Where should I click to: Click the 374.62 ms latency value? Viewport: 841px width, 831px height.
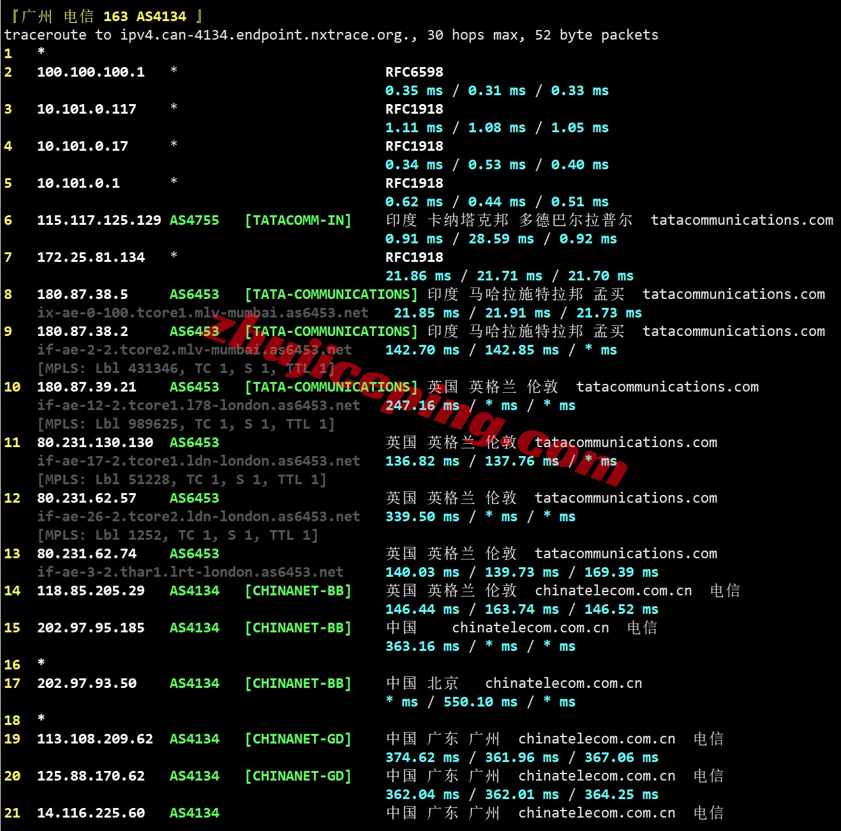pyautogui.click(x=422, y=758)
